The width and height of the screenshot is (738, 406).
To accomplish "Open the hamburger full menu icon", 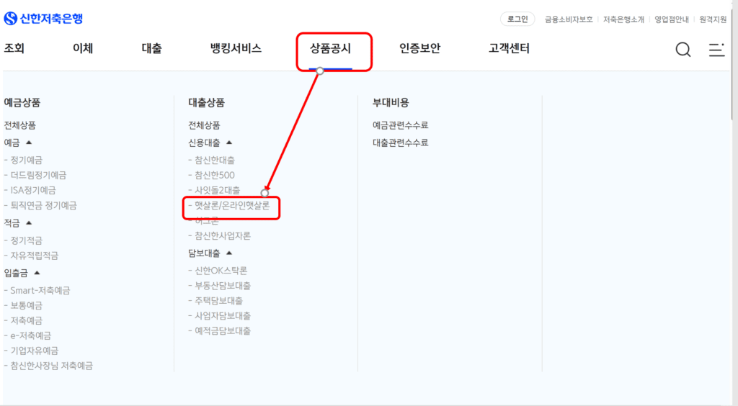I will tap(716, 50).
